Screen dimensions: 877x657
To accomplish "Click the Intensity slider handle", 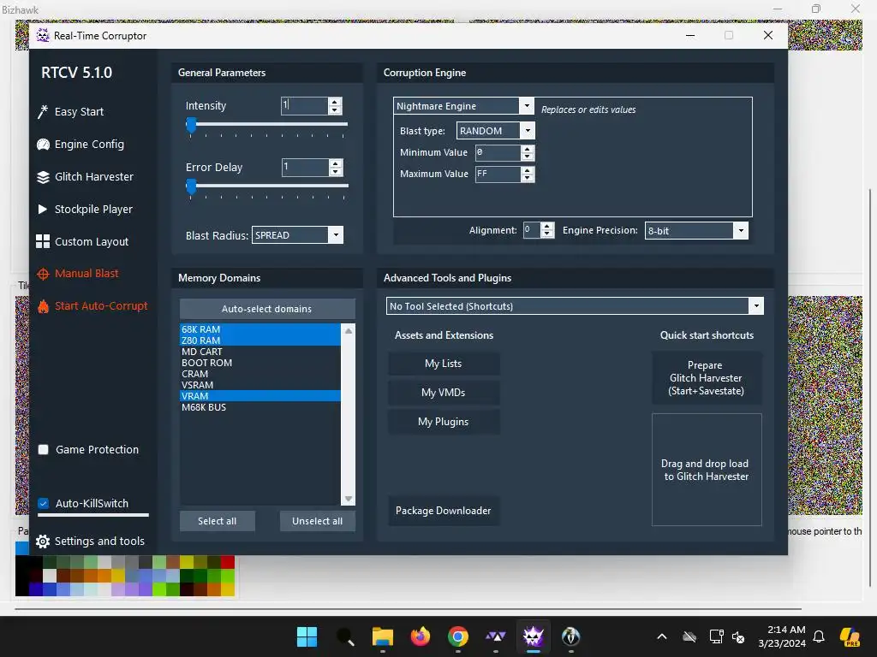I will pos(191,125).
